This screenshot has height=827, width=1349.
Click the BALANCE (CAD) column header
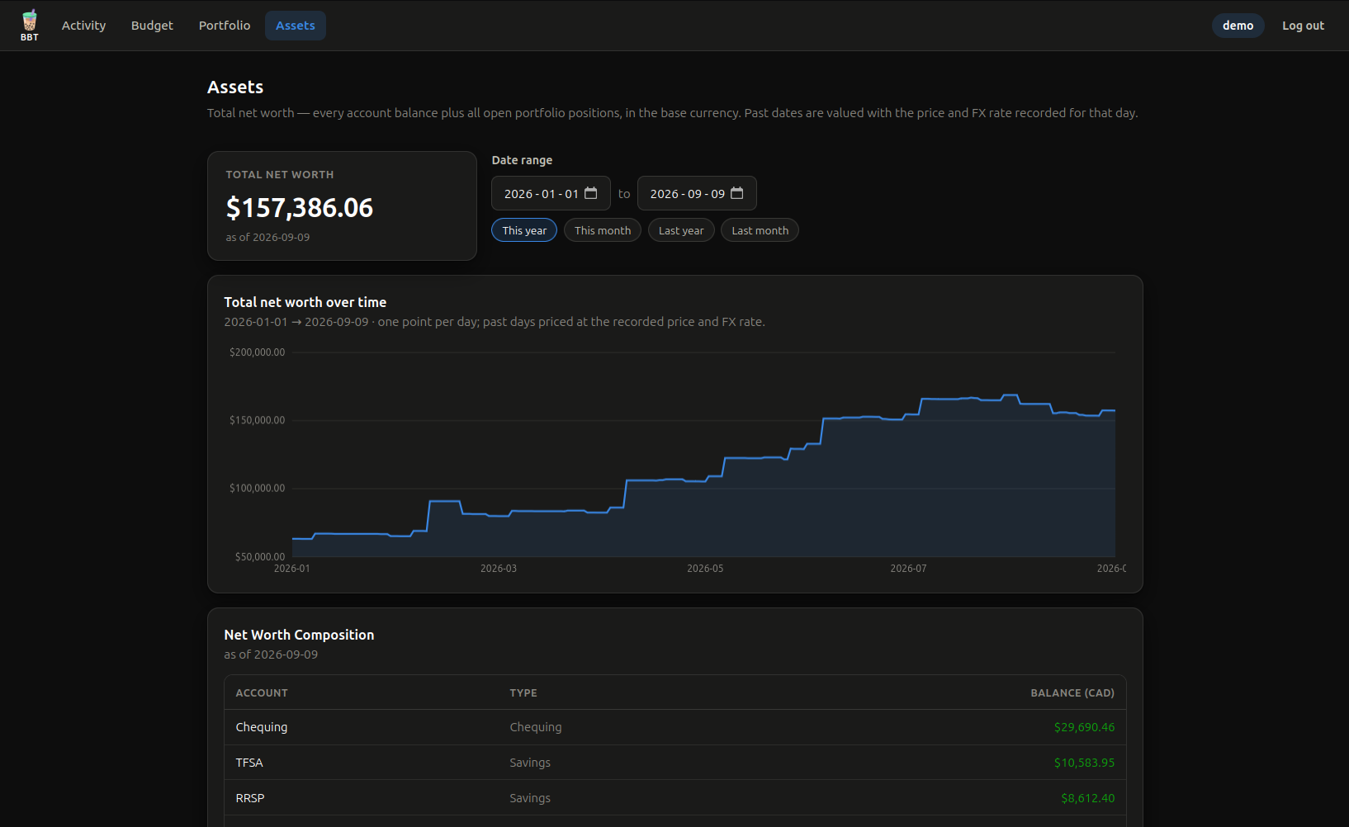tap(1072, 693)
